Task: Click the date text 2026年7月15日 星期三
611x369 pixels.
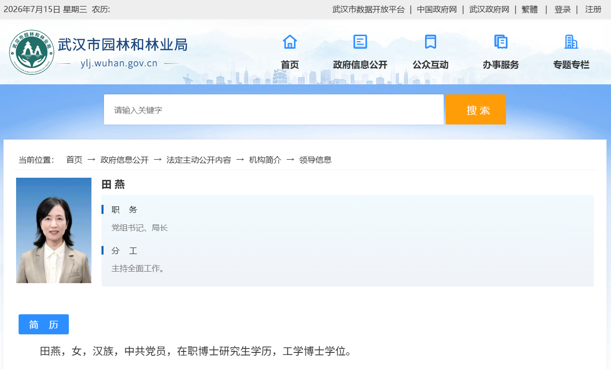Action: pyautogui.click(x=45, y=10)
